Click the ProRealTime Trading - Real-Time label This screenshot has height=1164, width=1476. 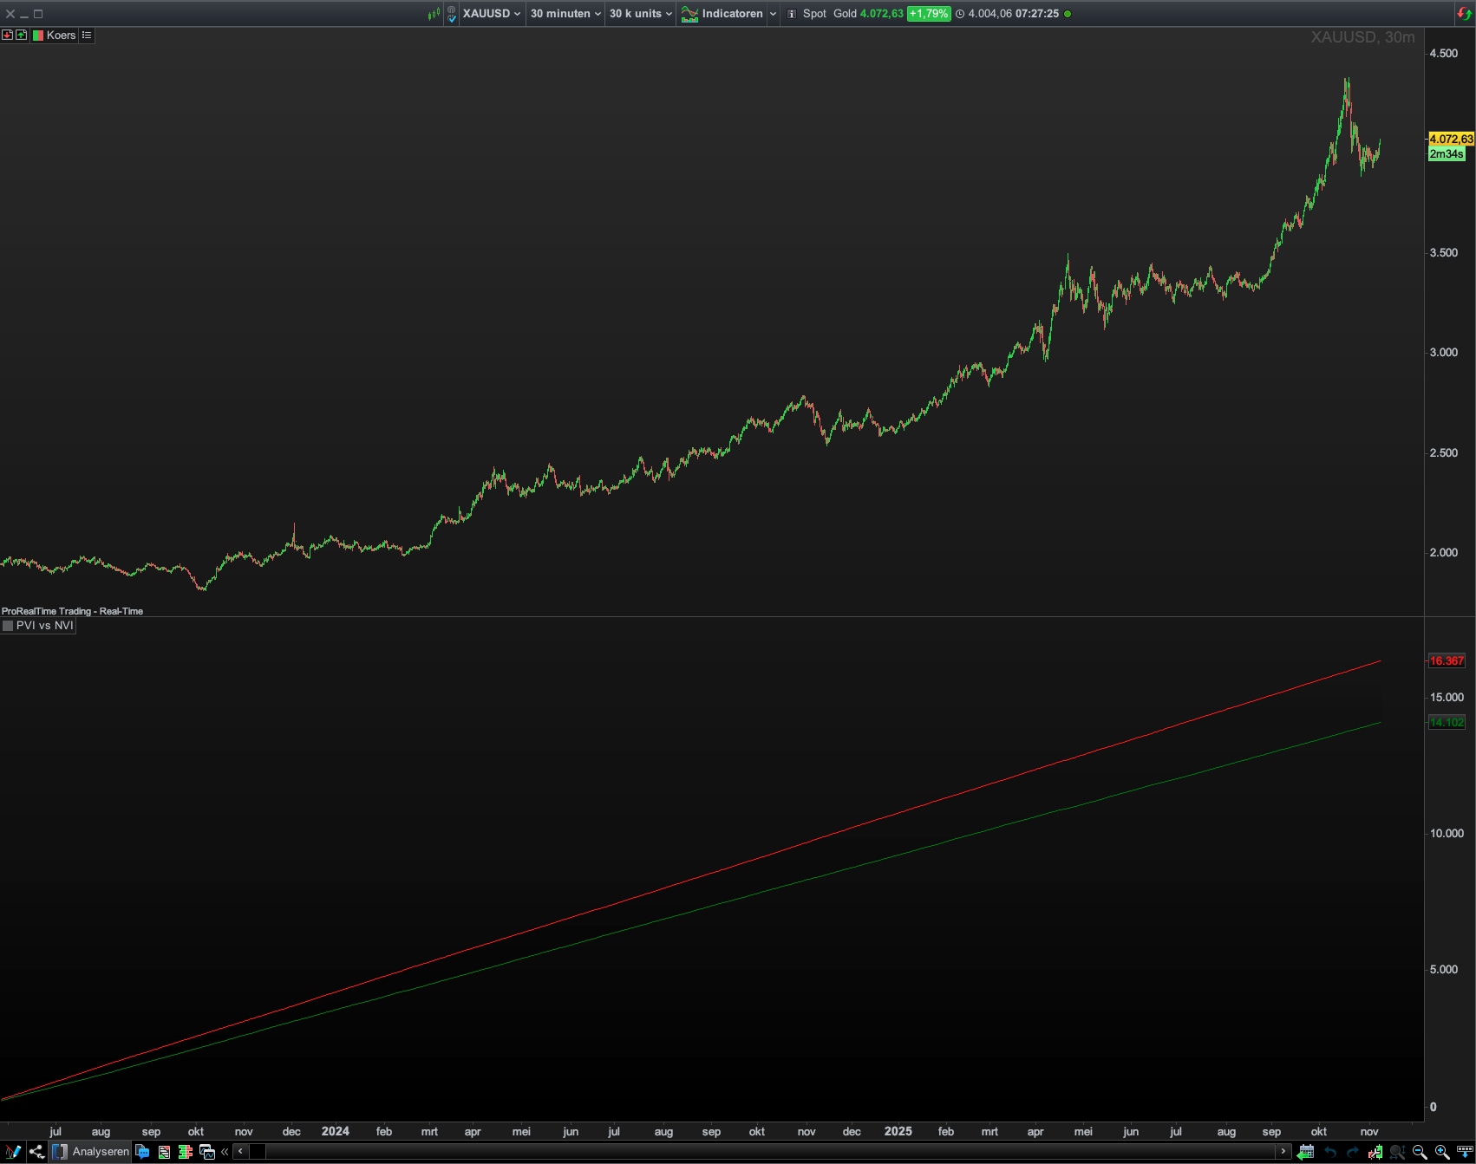(x=72, y=611)
